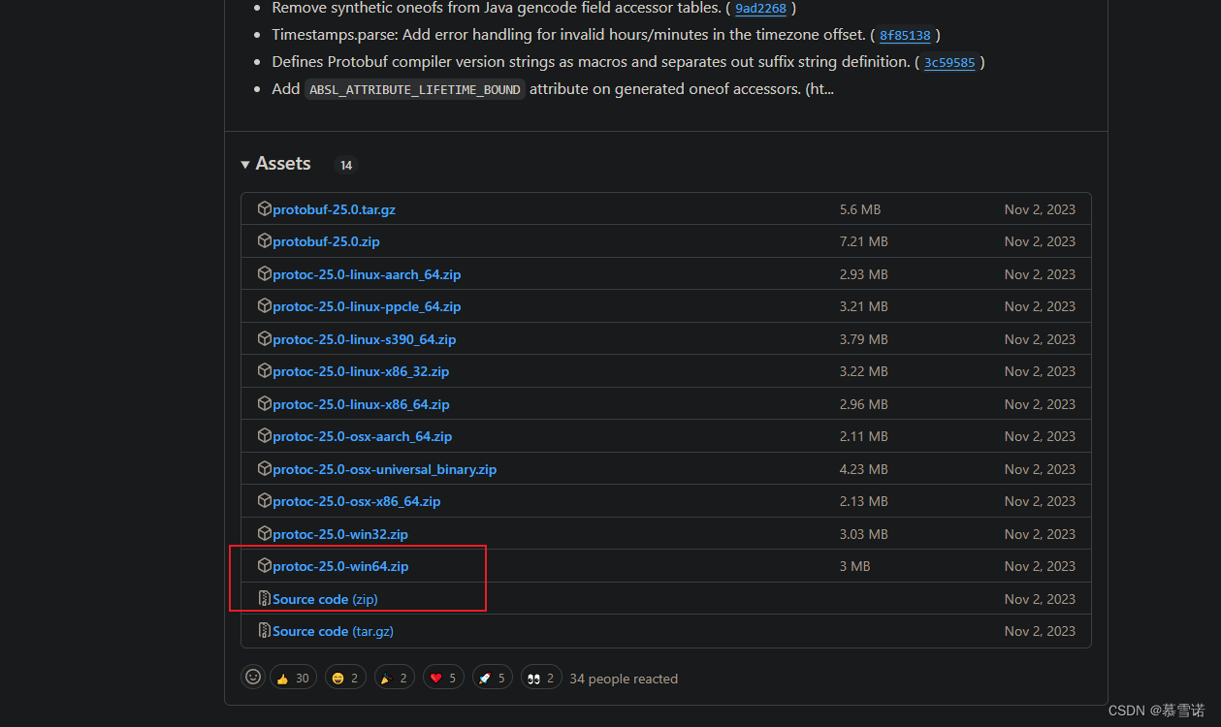Open commit 3c59585
Screen dimensions: 1221x727
(949, 61)
